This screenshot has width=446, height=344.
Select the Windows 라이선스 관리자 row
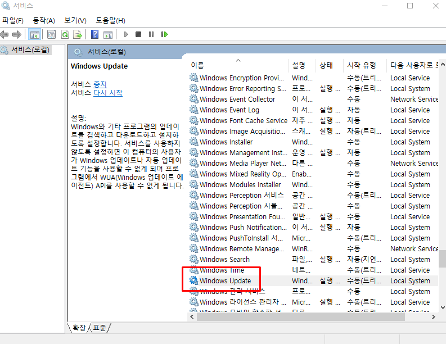point(313,302)
